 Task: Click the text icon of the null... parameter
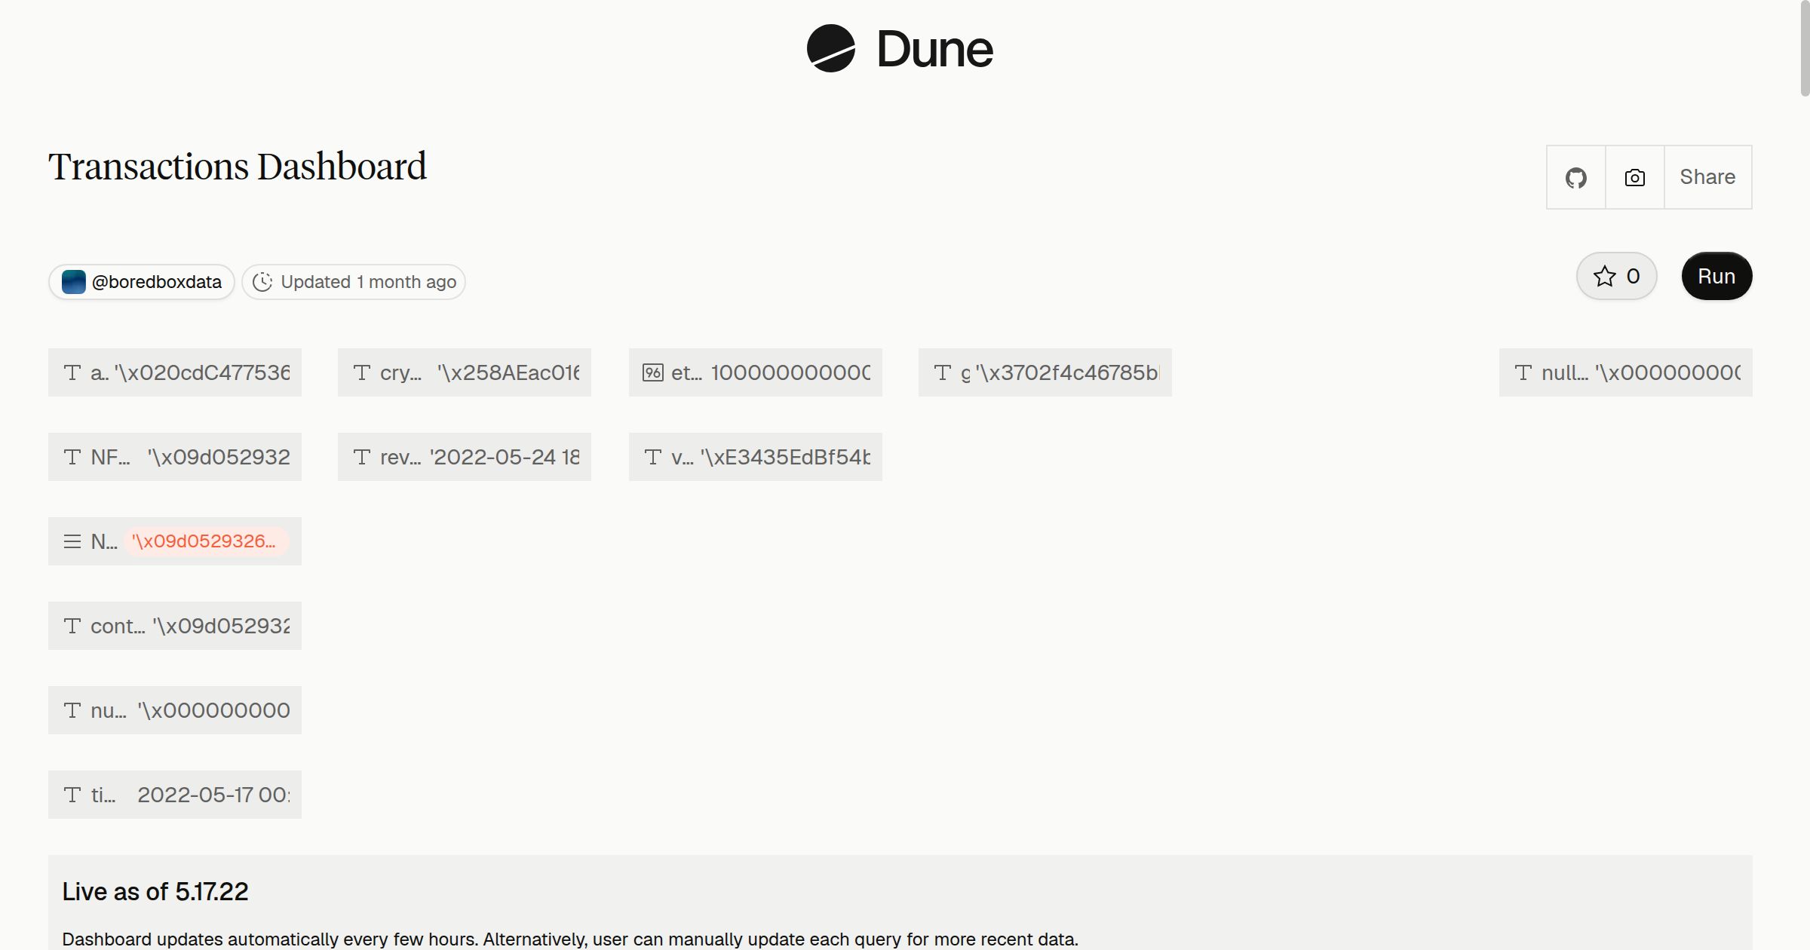coord(1523,372)
